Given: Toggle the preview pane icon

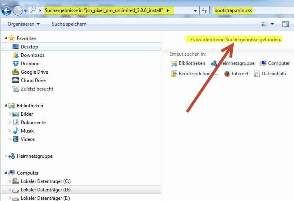Looking at the screenshot, I should (x=285, y=24).
